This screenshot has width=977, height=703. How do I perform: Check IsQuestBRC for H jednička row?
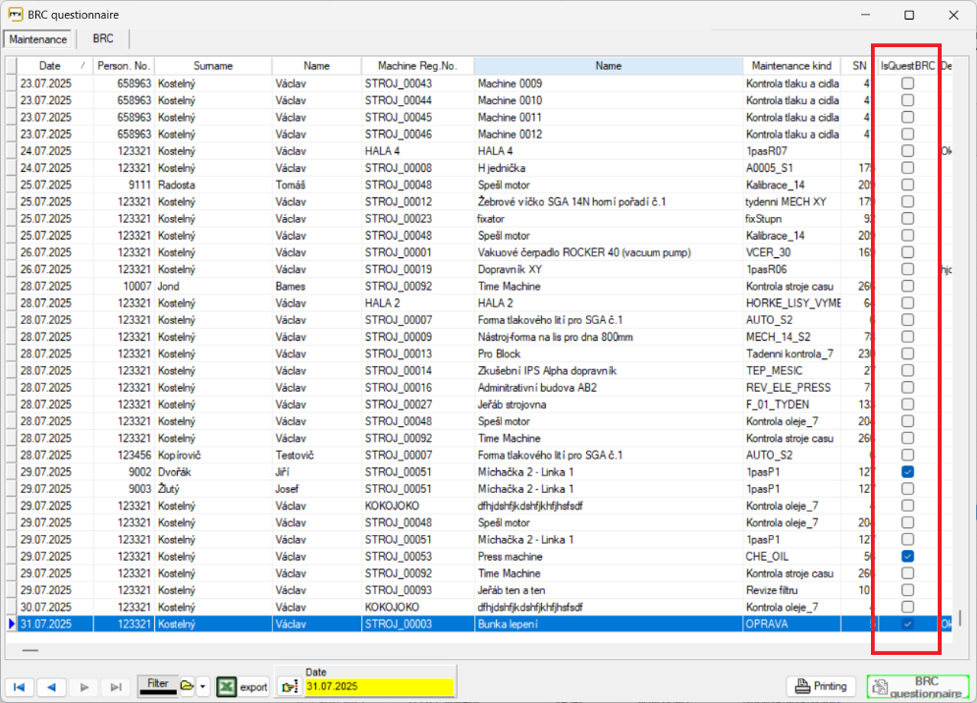908,168
